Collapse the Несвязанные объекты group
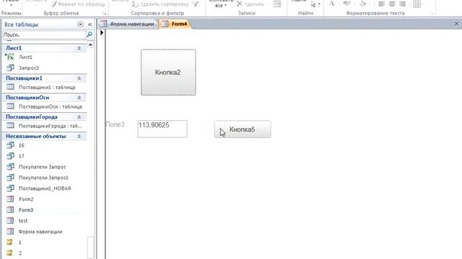This screenshot has width=462, height=259. 79,136
